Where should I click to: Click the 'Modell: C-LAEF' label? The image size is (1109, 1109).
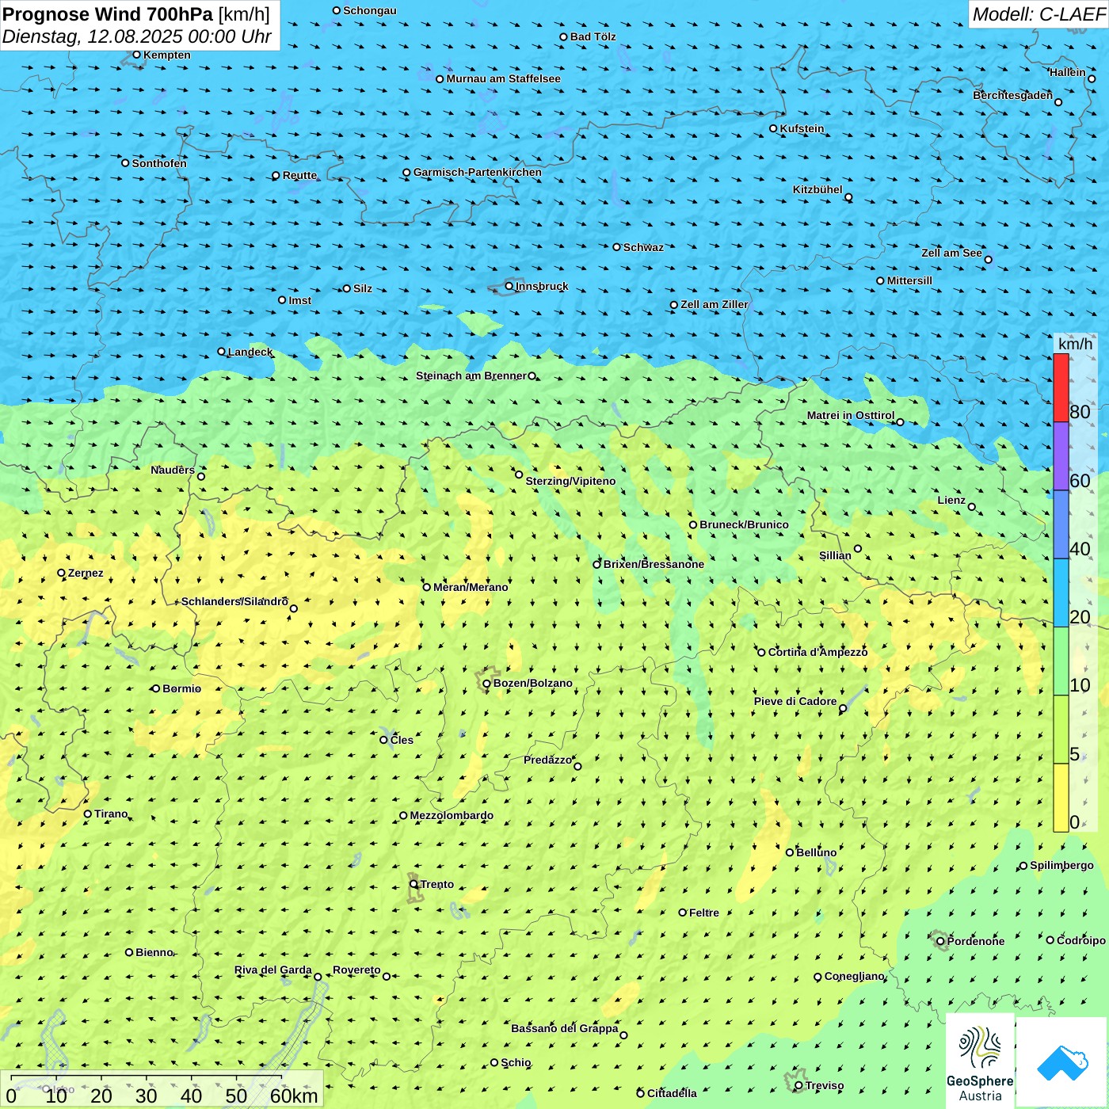coord(1038,14)
